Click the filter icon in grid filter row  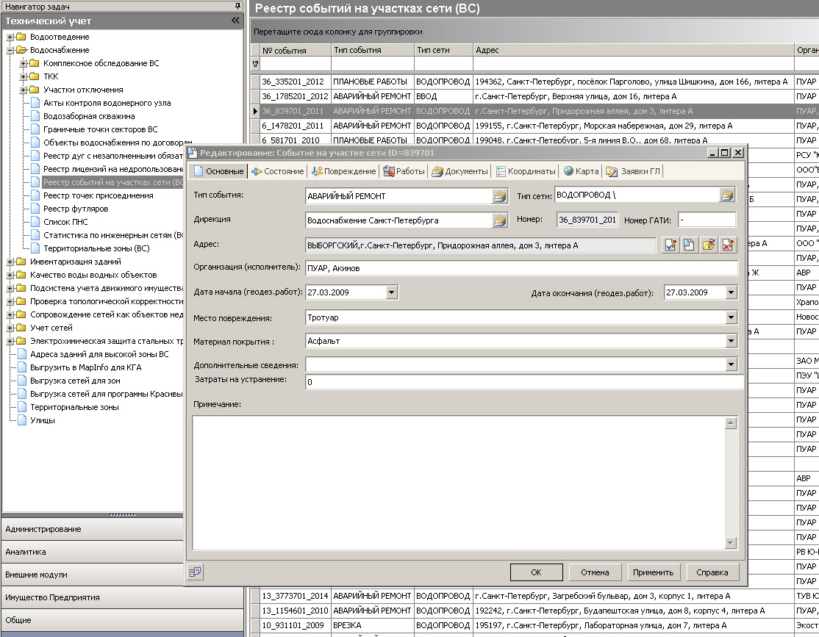point(255,65)
